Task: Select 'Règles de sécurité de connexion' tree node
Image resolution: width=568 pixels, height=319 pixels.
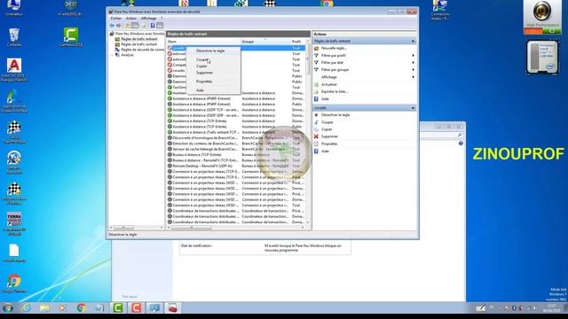Action: point(142,50)
